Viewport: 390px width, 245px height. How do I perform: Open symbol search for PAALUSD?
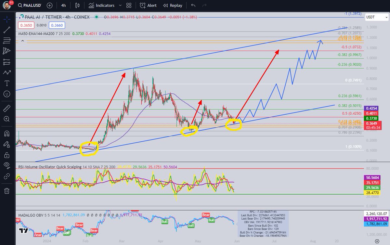point(30,6)
